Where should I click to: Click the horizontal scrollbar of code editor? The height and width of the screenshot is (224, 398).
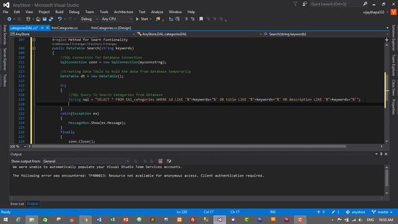(189, 147)
